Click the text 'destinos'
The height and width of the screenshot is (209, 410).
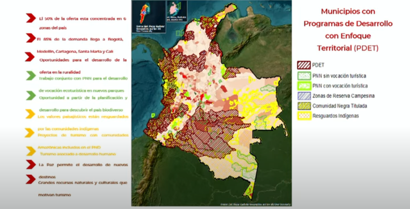pyautogui.click(x=47, y=177)
